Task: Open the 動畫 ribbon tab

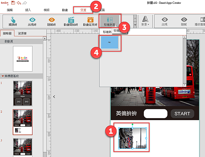Action: tap(65, 10)
